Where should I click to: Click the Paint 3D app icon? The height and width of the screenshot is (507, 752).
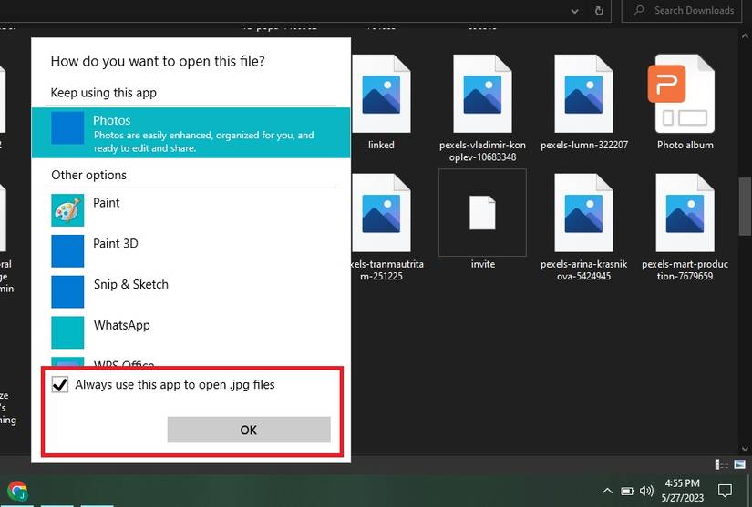[67, 250]
